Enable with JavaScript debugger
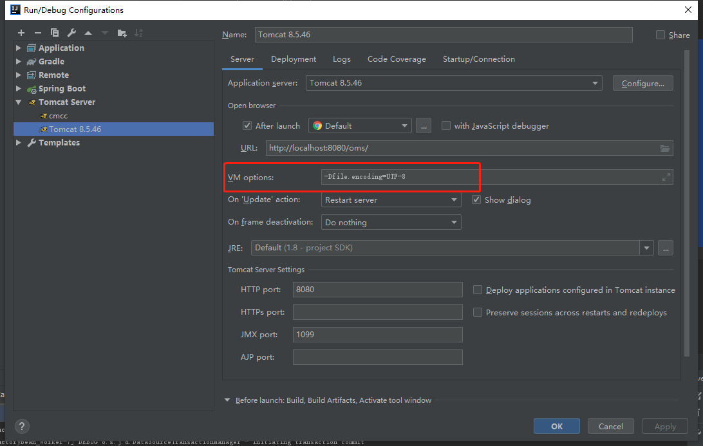This screenshot has width=703, height=446. pyautogui.click(x=446, y=125)
